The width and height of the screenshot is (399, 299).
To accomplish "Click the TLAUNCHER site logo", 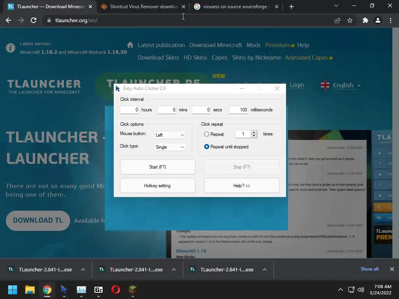I will click(44, 87).
